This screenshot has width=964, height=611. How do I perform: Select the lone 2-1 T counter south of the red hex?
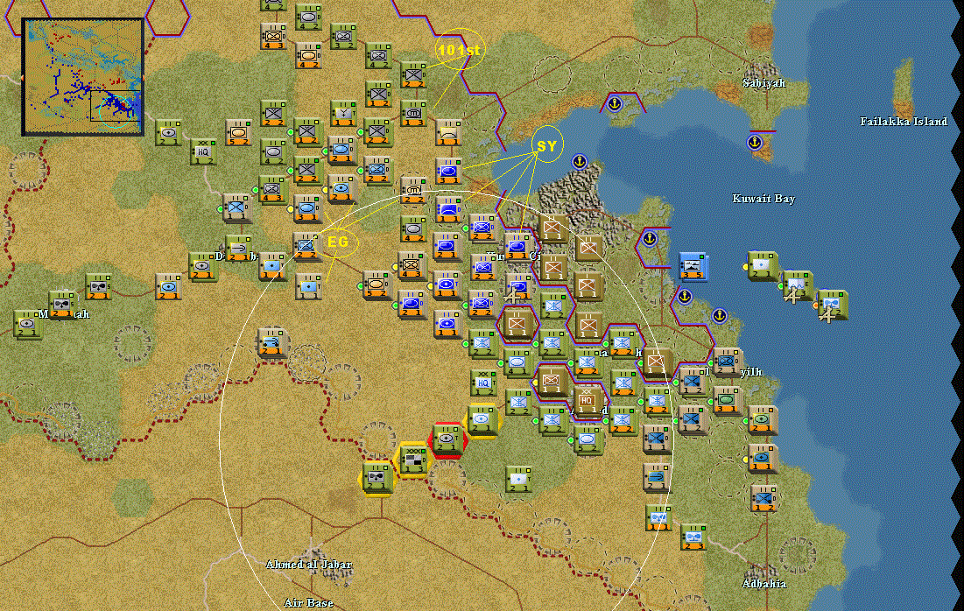[517, 480]
